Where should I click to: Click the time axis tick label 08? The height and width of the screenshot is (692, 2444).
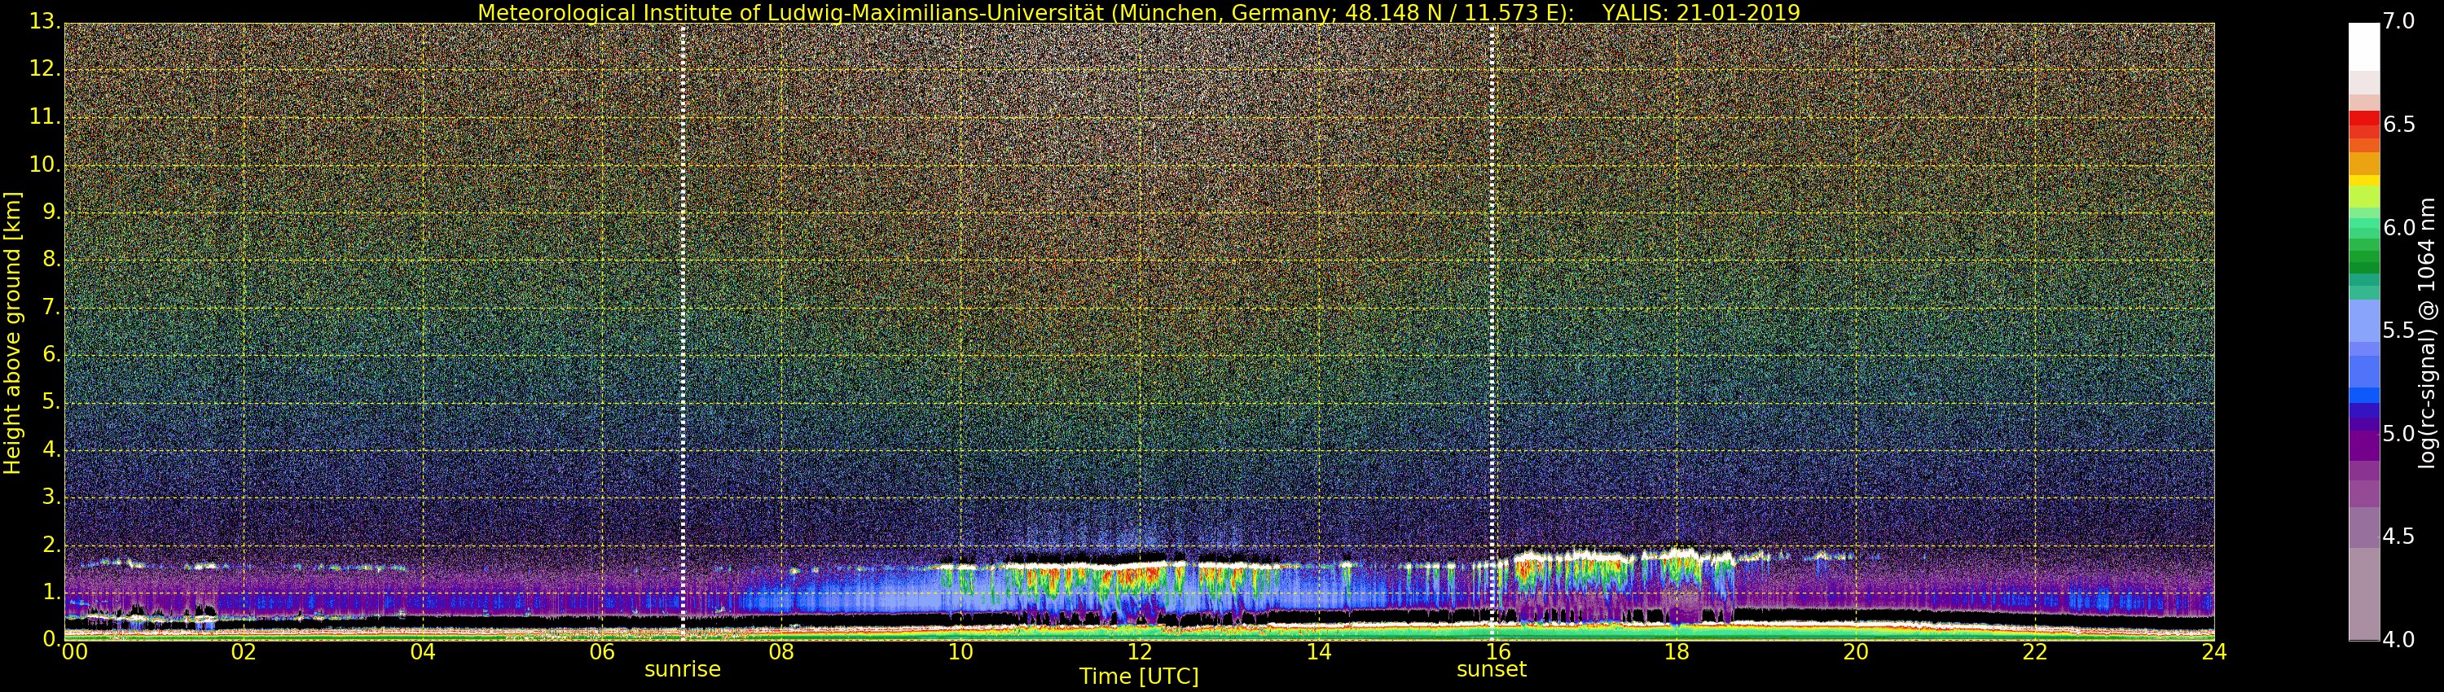point(780,652)
